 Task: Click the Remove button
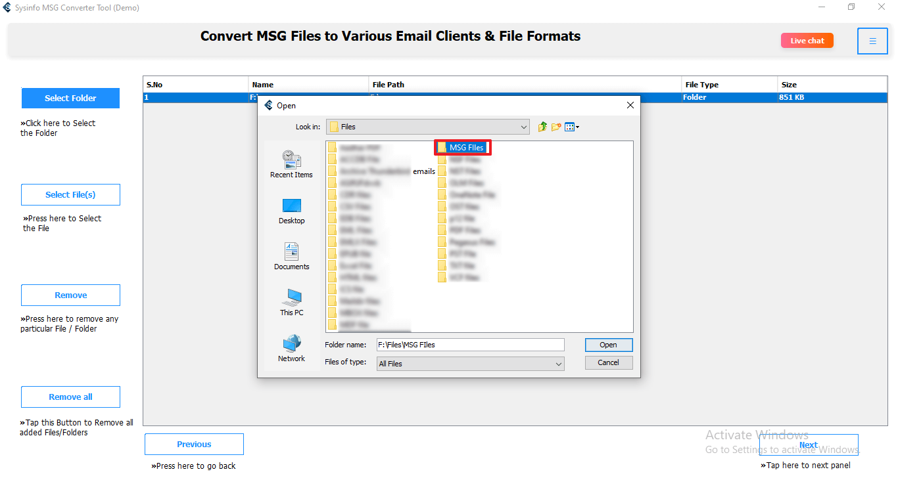(70, 295)
